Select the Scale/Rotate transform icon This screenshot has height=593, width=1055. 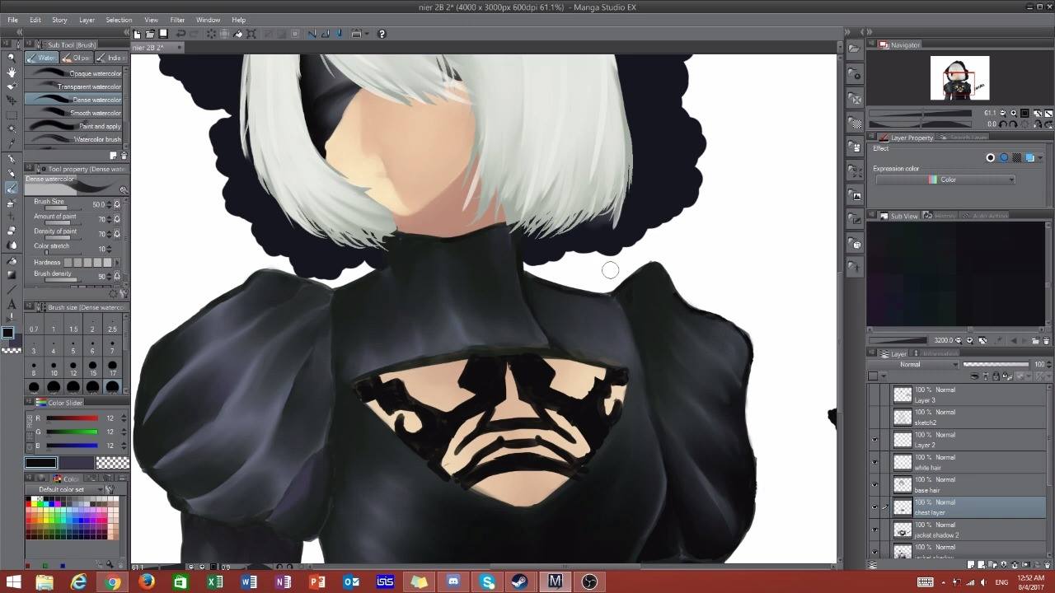(x=251, y=34)
